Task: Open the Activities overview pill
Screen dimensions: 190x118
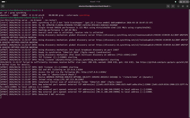Action: pos(3,2)
